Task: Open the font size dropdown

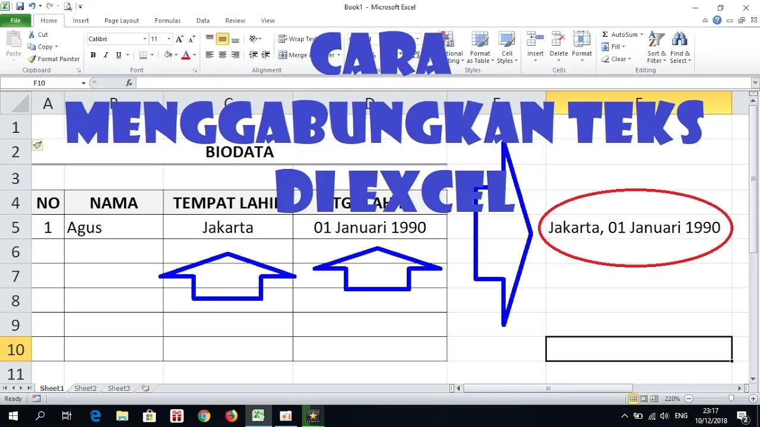Action: pyautogui.click(x=169, y=39)
